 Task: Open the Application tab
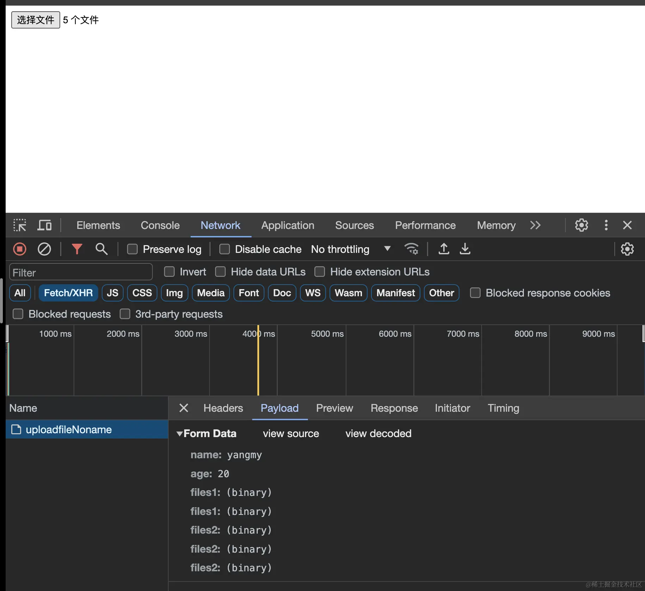(288, 225)
